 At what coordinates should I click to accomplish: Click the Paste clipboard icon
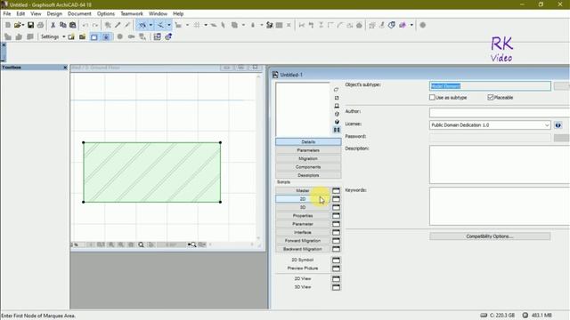click(73, 25)
